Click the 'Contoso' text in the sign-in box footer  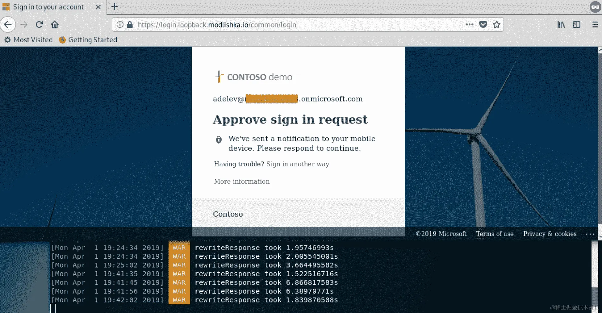[x=228, y=214]
